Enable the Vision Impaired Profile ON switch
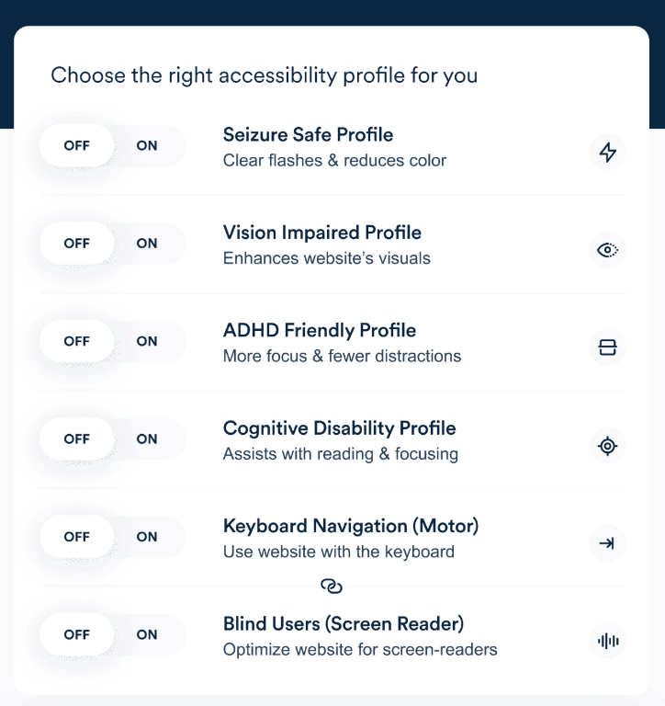 click(x=147, y=244)
